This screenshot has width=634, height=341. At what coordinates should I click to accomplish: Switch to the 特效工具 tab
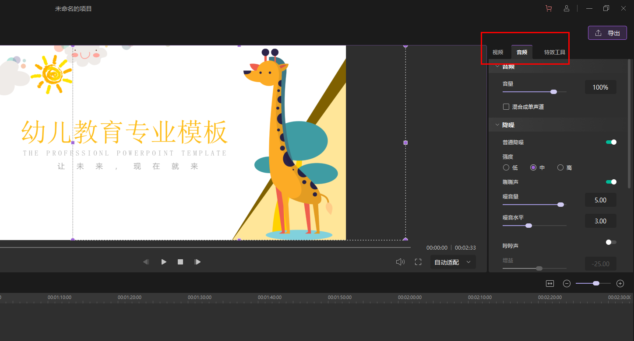coord(554,52)
